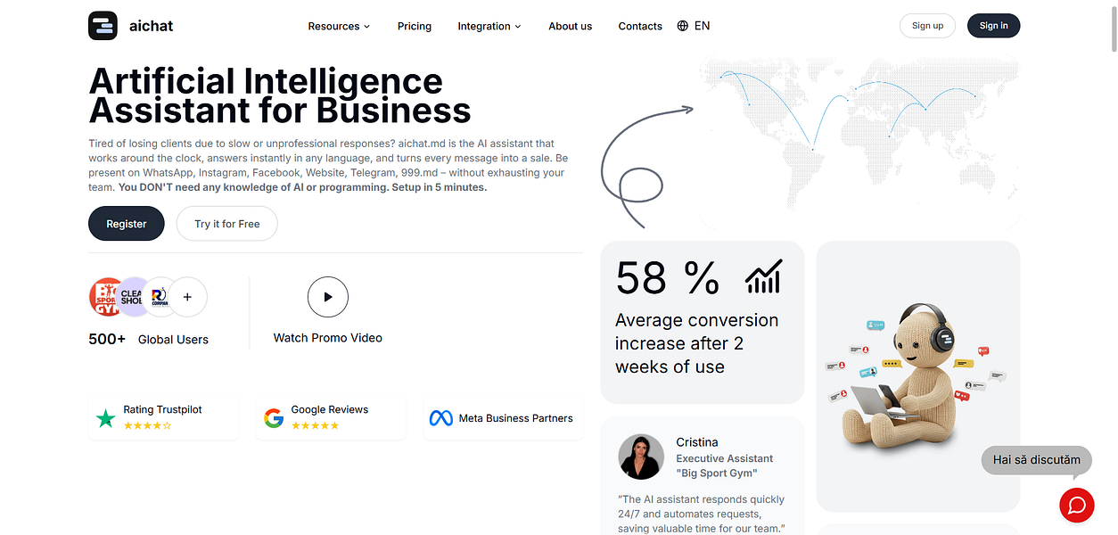Open the About us page
1118x535 pixels.
click(x=571, y=26)
